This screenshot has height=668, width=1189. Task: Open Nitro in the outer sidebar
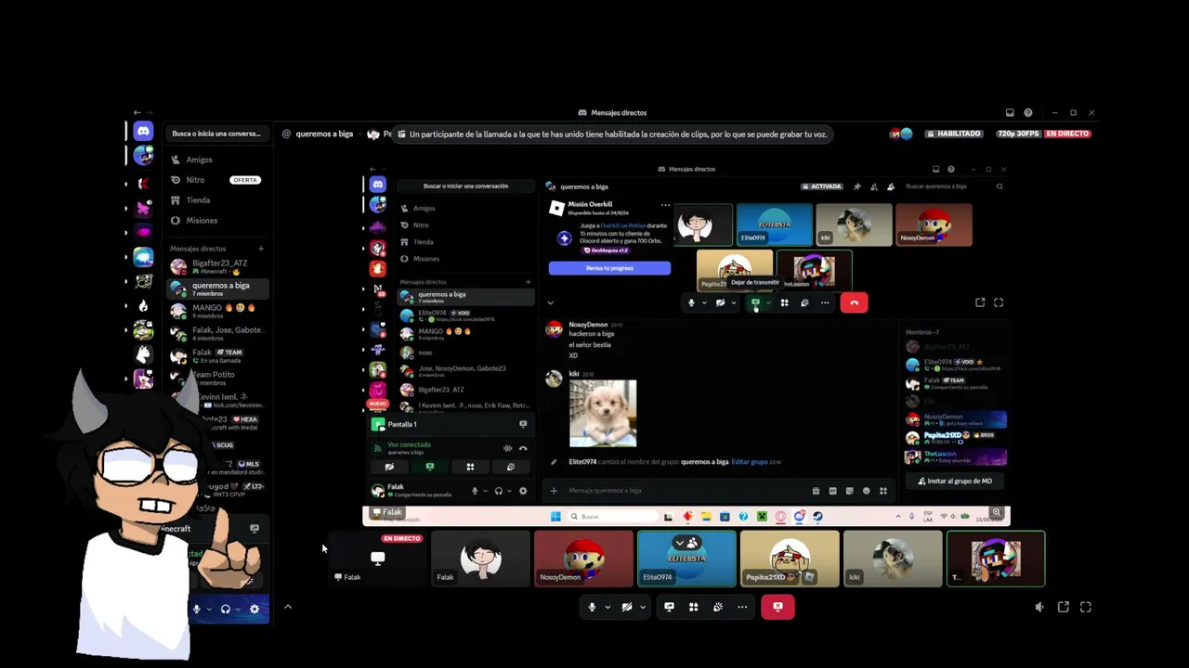219,180
